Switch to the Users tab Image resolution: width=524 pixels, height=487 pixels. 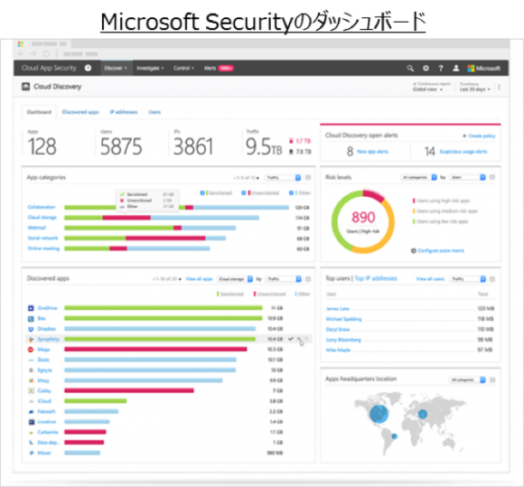tap(154, 112)
